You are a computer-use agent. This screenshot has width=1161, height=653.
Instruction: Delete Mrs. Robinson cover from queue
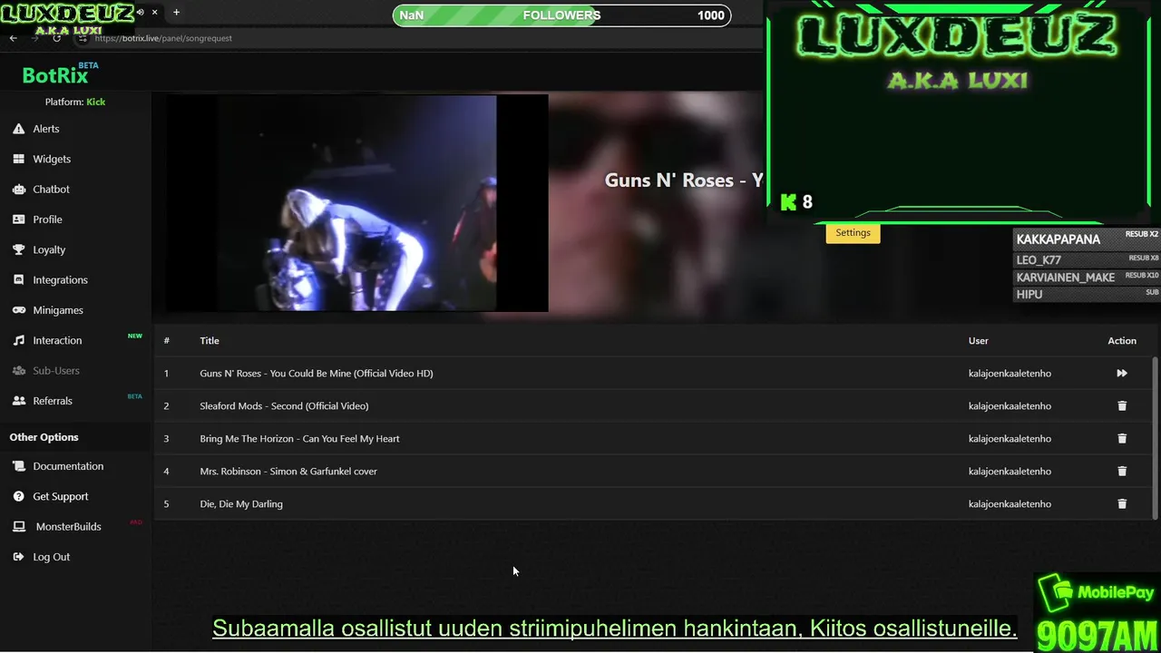click(1122, 471)
